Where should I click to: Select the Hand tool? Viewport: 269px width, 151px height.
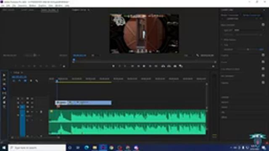(x=4, y=102)
